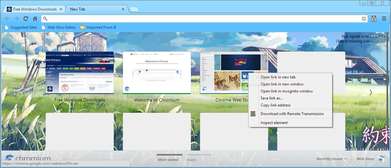This screenshot has width=391, height=168.
Task: Click the Remote Transmission toolbar extension icon
Action: [x=374, y=18]
